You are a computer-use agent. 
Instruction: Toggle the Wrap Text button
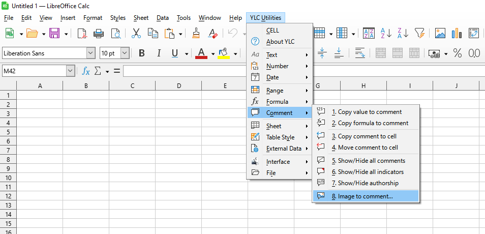click(360, 53)
